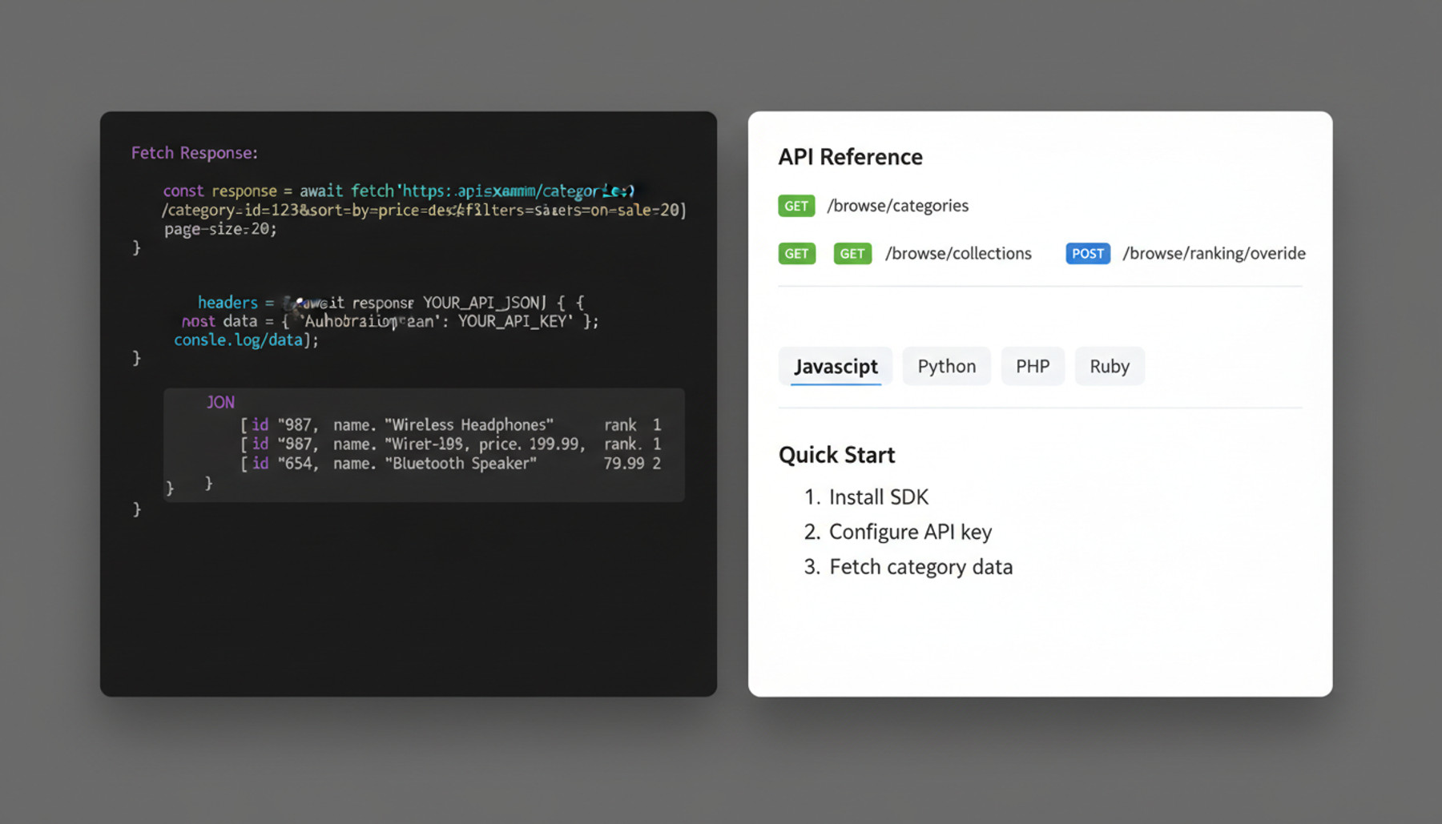Click the headers = code line
The height and width of the screenshot is (824, 1442).
coord(391,303)
